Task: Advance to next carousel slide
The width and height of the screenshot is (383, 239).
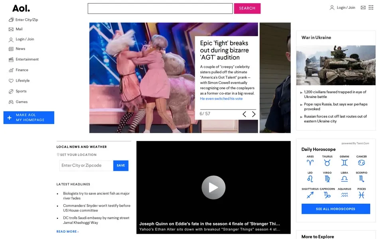Action: point(254,114)
